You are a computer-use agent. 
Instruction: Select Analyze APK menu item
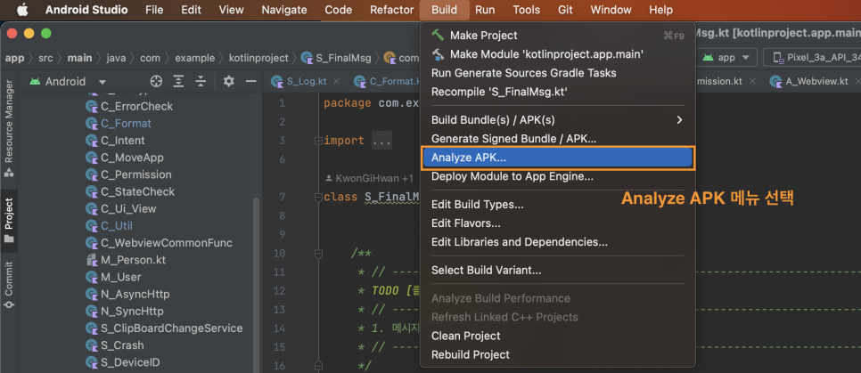pyautogui.click(x=558, y=158)
